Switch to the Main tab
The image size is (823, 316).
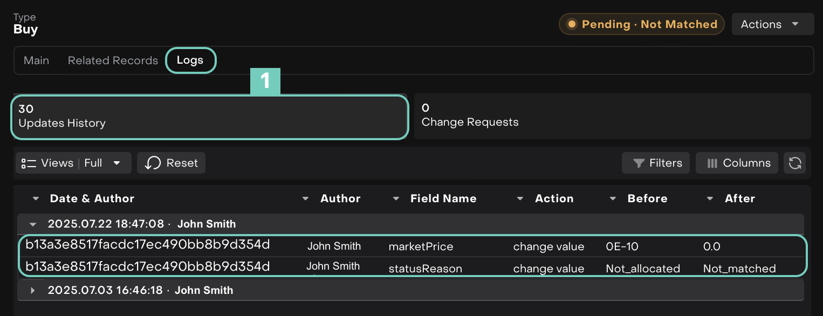click(x=36, y=60)
